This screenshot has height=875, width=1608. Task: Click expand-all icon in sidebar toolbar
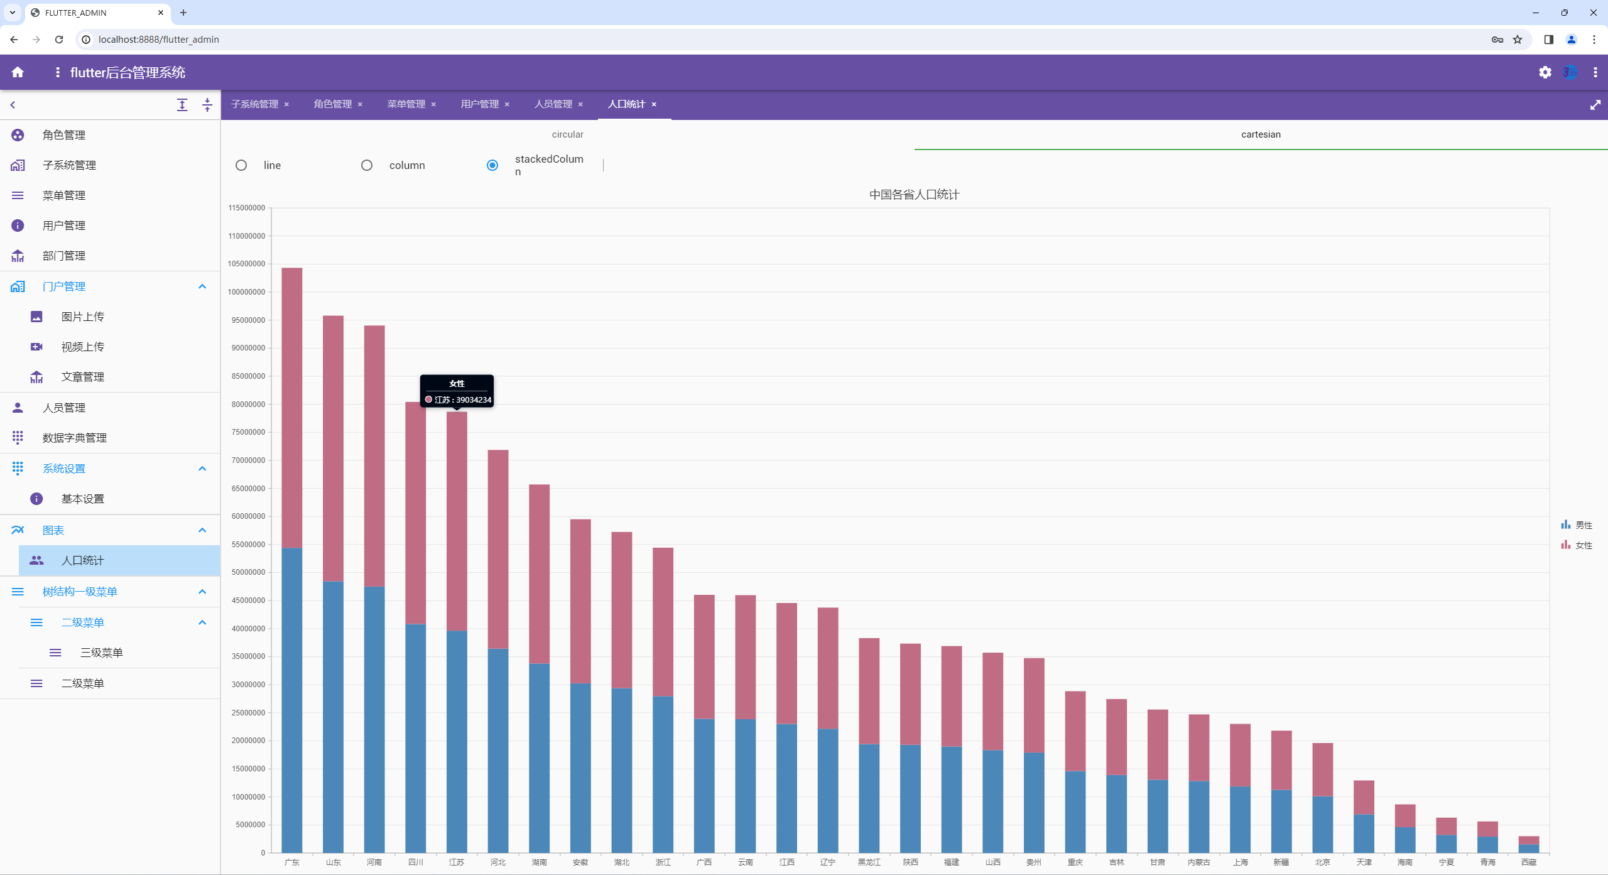[x=182, y=105]
